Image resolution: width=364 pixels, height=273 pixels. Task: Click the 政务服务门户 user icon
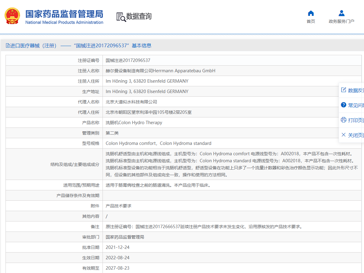click(341, 13)
